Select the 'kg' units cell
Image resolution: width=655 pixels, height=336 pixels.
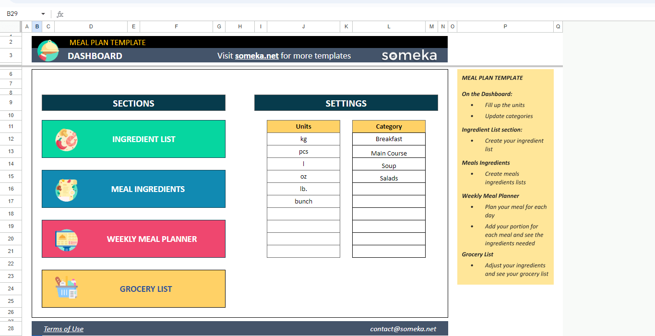tap(303, 139)
